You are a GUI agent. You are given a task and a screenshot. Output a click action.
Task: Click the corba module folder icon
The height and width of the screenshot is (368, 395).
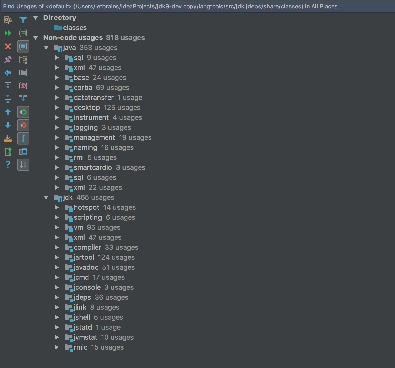click(x=68, y=88)
